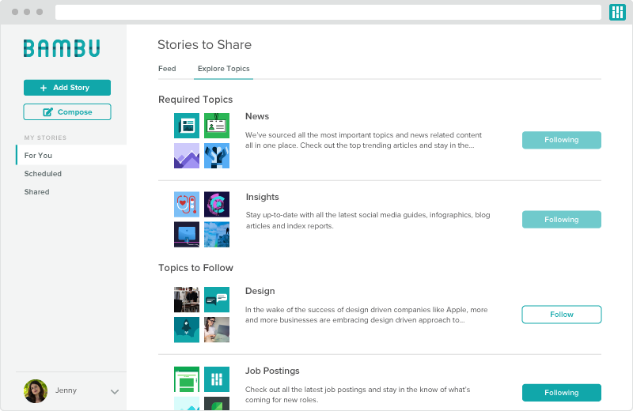Click the browser address bar
The height and width of the screenshot is (411, 633).
(x=328, y=12)
